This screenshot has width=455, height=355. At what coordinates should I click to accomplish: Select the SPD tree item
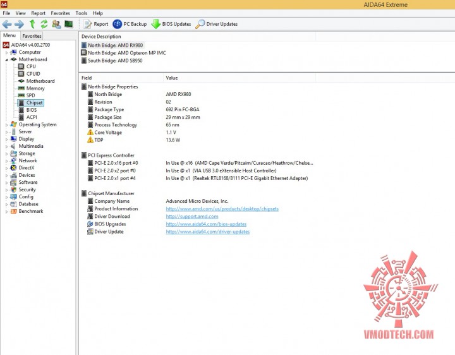click(x=30, y=95)
